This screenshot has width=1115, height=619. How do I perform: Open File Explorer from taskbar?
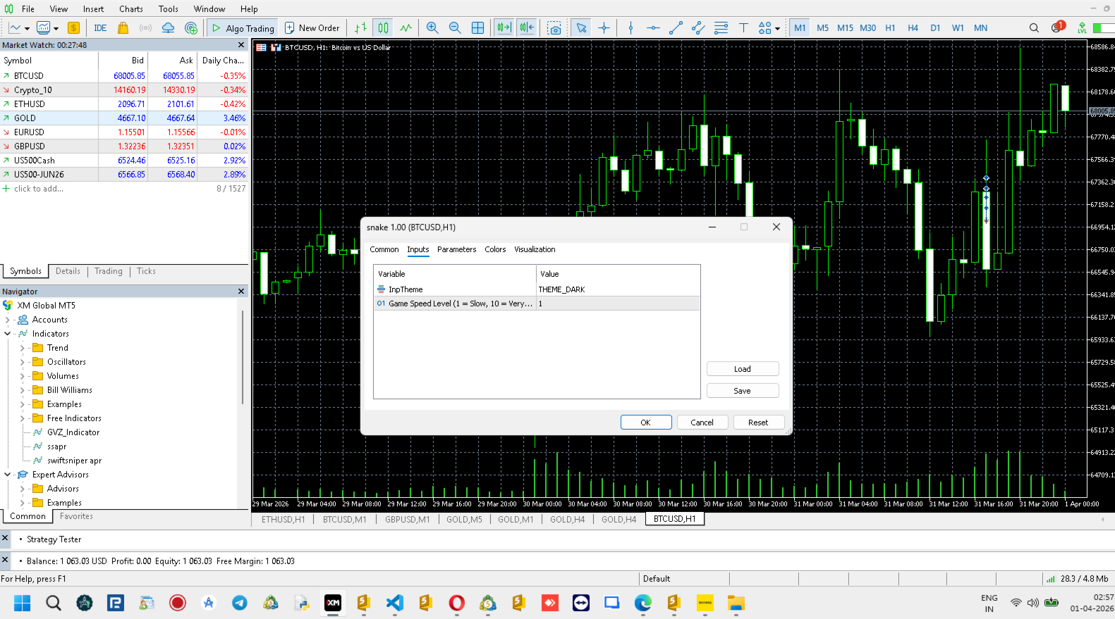736,603
